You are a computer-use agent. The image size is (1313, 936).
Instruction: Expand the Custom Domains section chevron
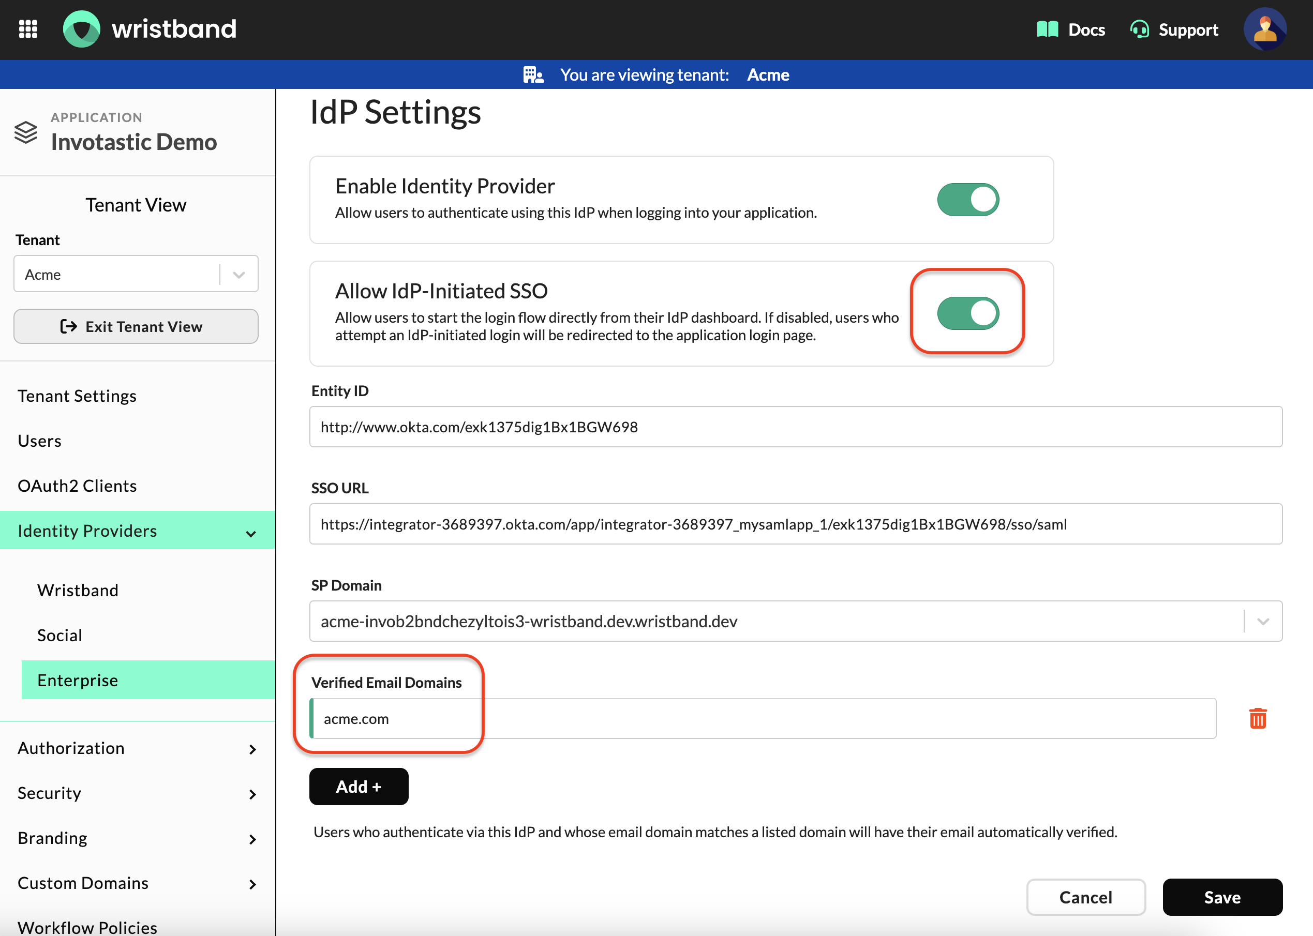click(252, 884)
